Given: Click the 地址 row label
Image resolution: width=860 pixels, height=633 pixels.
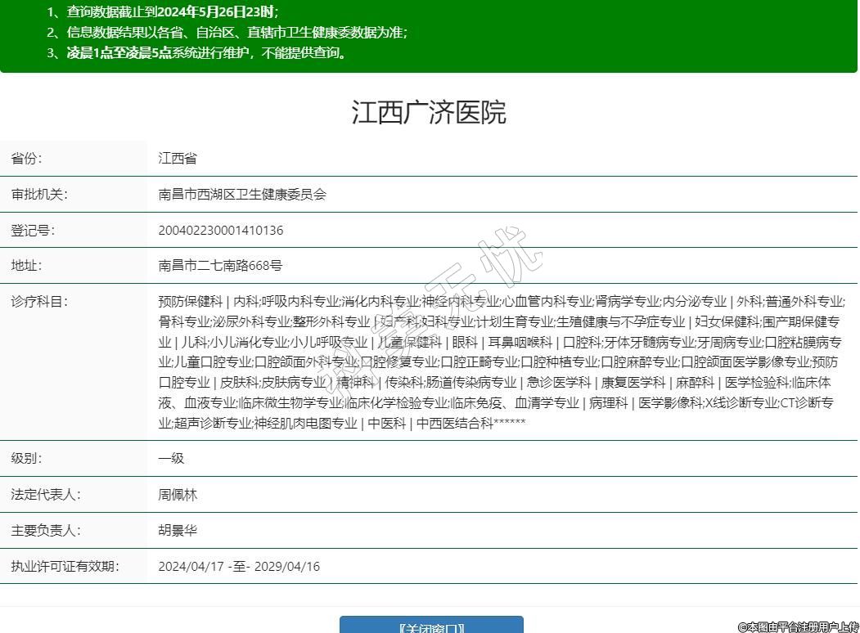Looking at the screenshot, I should click(26, 266).
